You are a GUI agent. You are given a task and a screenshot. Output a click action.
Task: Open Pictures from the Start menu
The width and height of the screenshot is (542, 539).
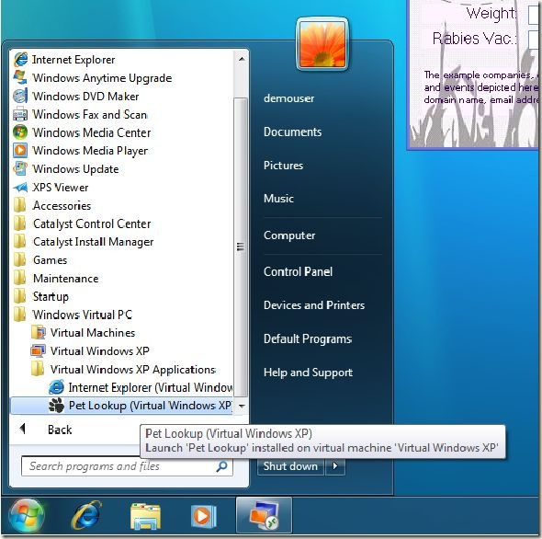[x=283, y=166]
